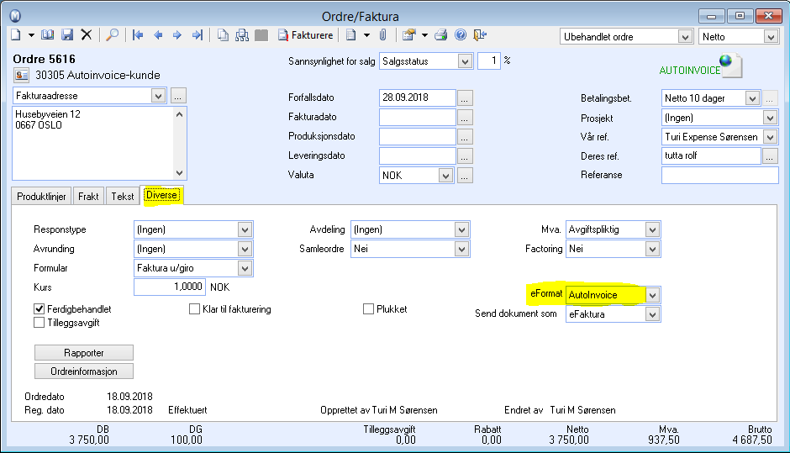Expand the arrow next to the properties icon
790x453 pixels.
(424, 35)
